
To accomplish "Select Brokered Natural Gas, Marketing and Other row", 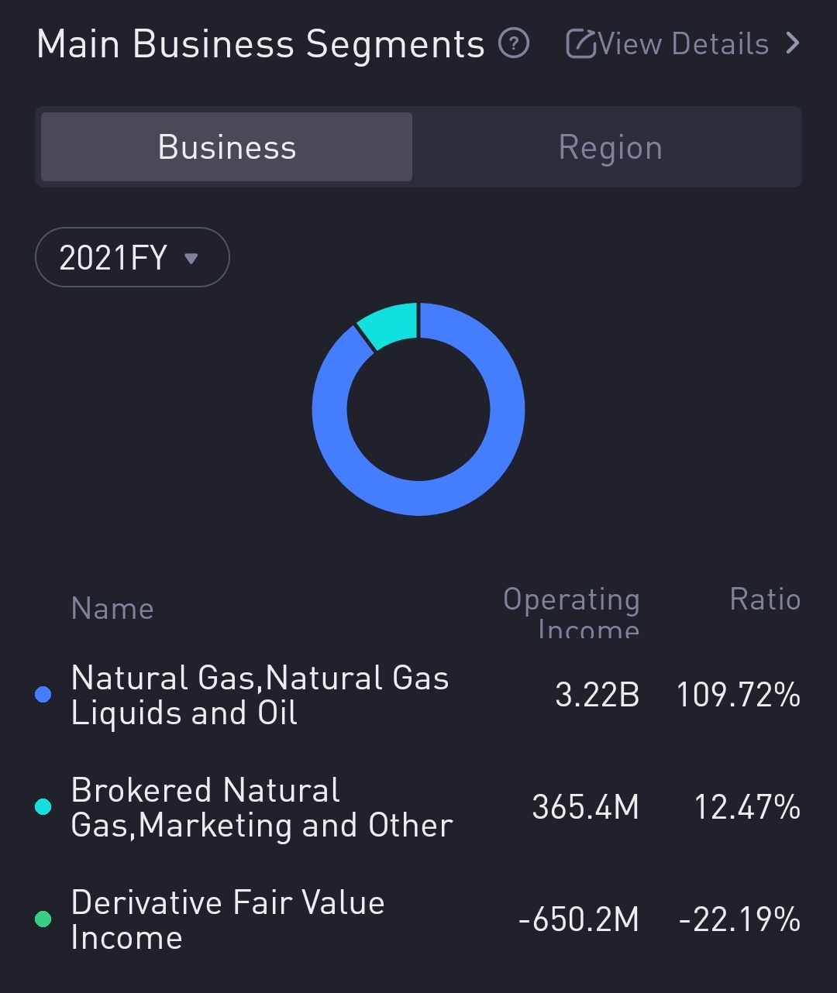I will click(262, 807).
